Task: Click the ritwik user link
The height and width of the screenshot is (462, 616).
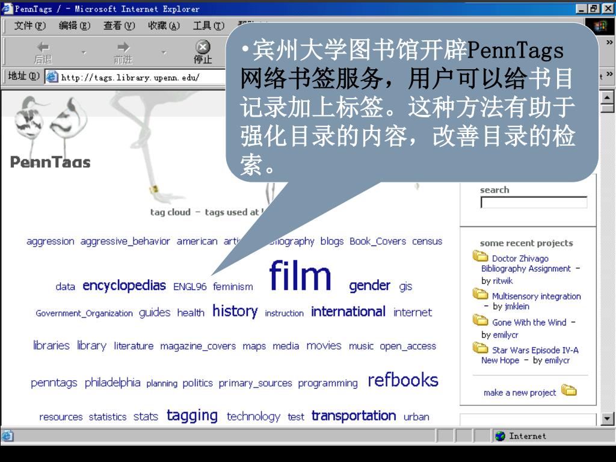Action: click(504, 281)
